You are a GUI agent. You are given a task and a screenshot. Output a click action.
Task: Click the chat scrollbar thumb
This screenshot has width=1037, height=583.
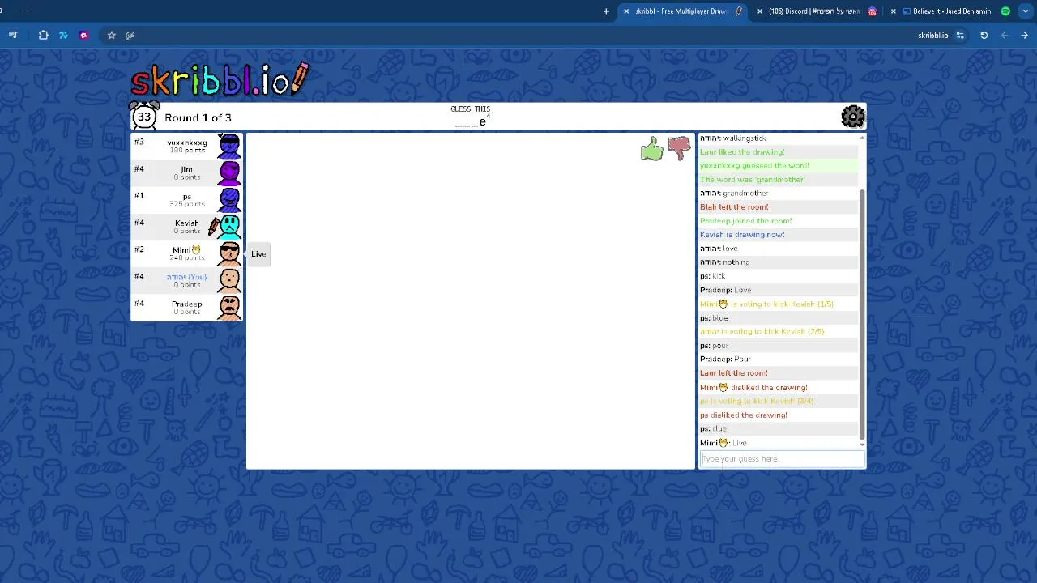point(862,313)
